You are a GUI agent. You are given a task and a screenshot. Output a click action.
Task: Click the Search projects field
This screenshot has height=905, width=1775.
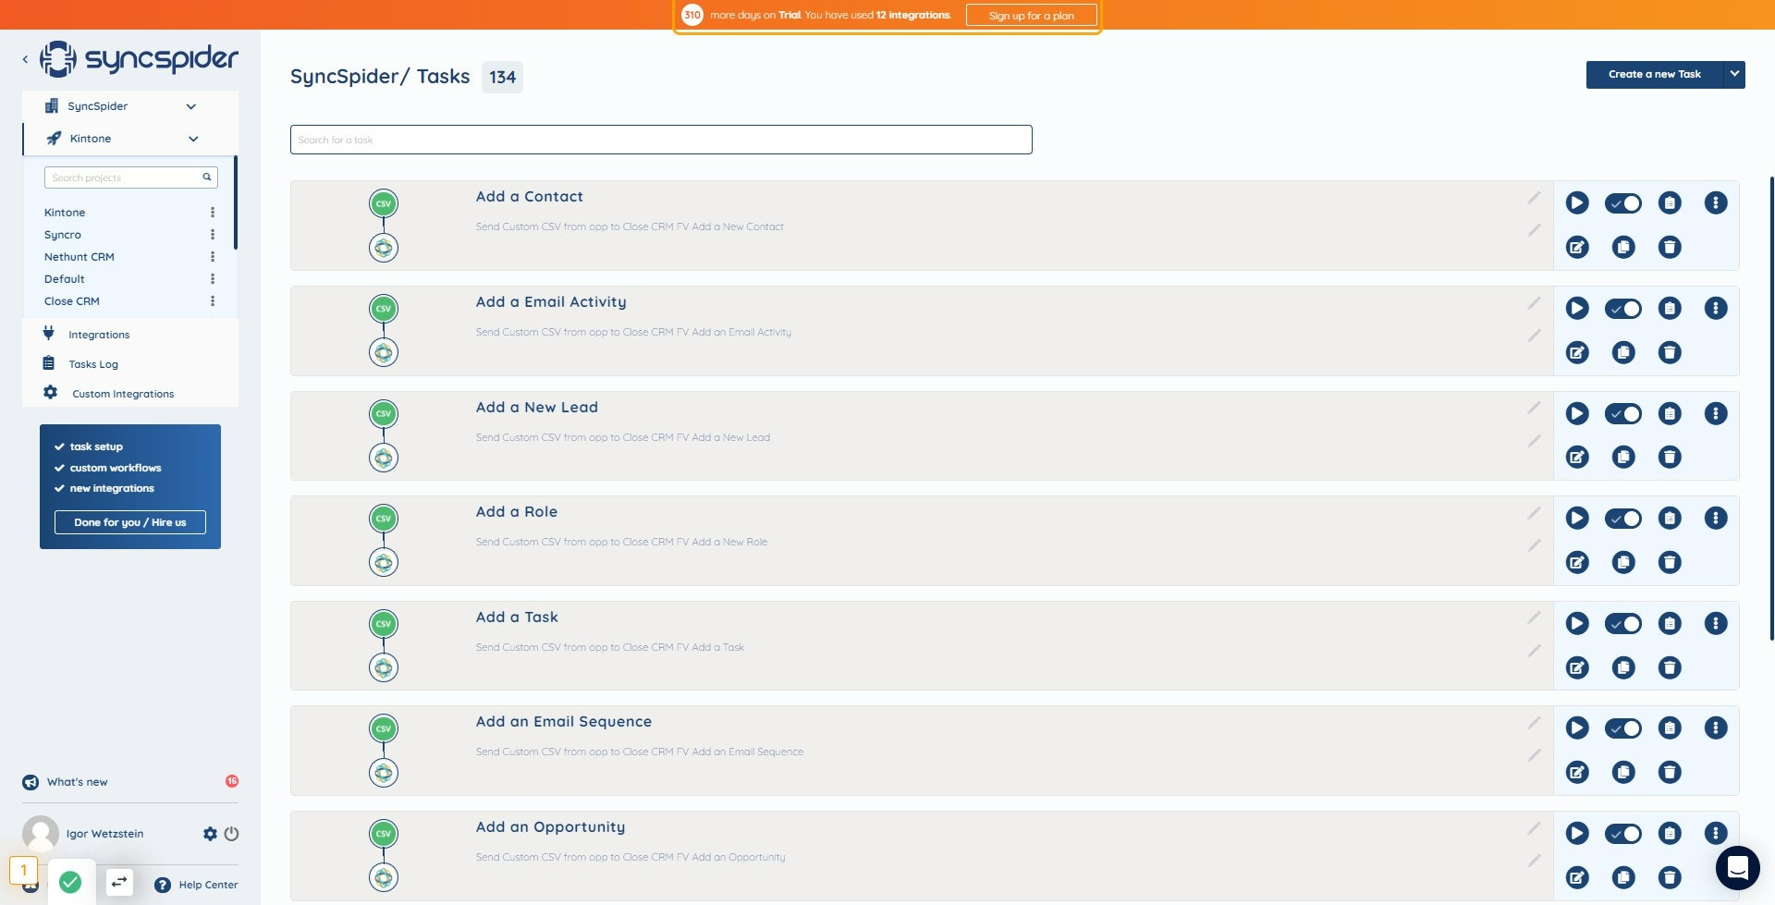(131, 177)
